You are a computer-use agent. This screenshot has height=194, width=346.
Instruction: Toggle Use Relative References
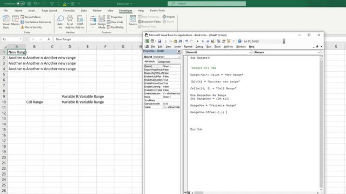[36, 22]
